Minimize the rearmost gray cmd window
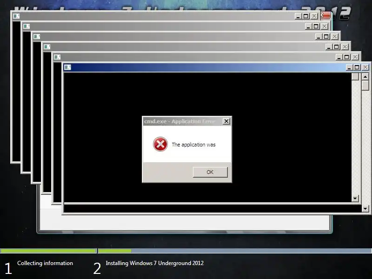 coord(298,16)
